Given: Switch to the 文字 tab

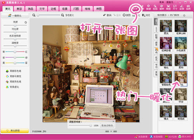Looking at the screenshot, I should tap(42, 9).
